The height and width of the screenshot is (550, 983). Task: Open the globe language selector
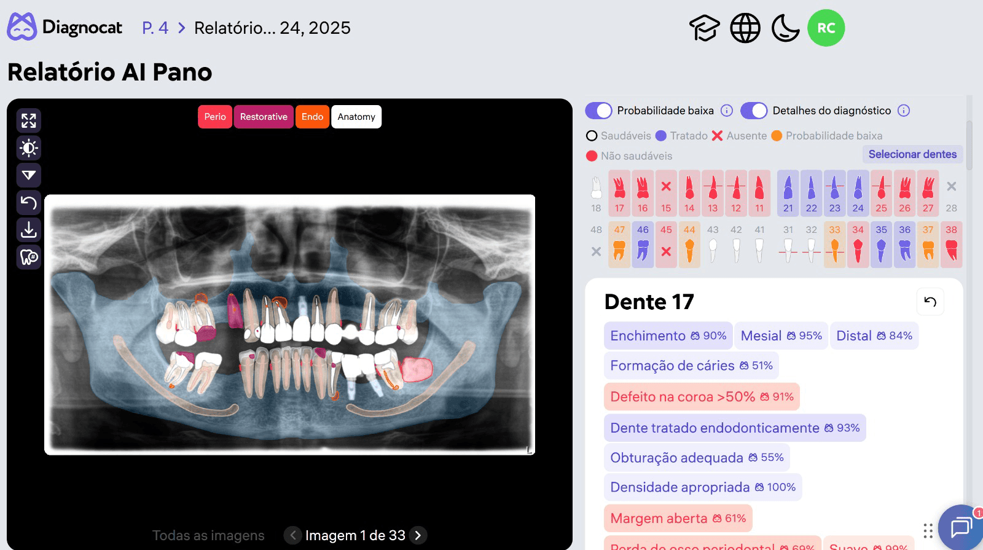pos(745,28)
